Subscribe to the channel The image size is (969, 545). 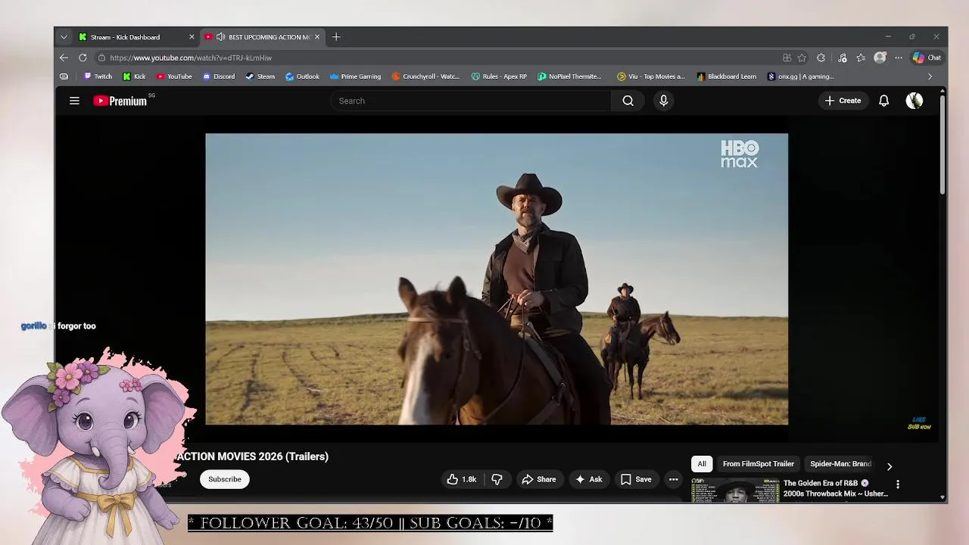tap(225, 479)
